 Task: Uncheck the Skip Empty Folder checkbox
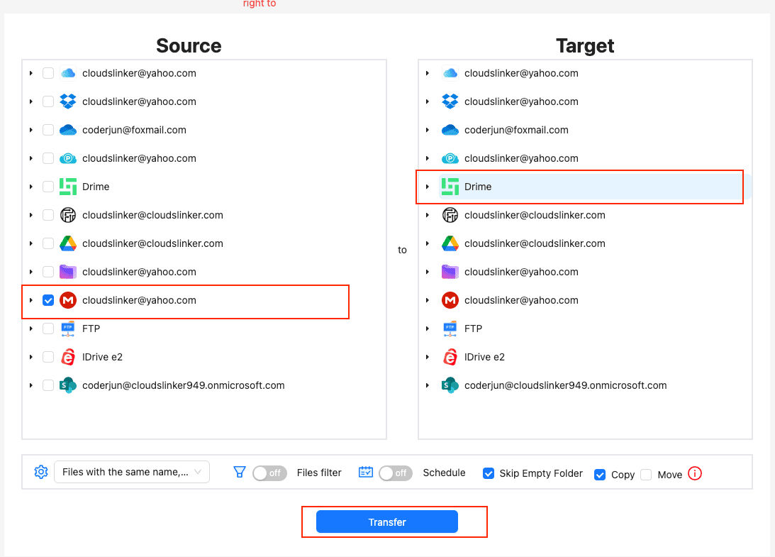click(x=489, y=473)
